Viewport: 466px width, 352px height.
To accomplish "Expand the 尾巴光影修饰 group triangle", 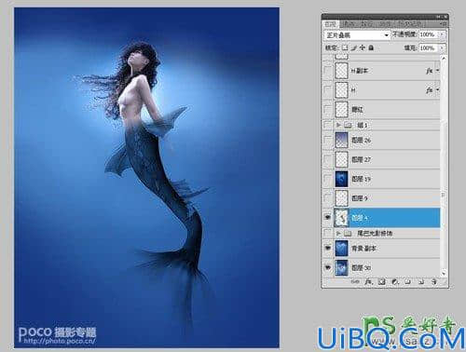I will pos(338,233).
